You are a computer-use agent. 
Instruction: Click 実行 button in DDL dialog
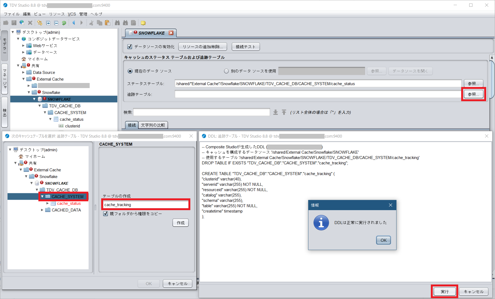[445, 292]
